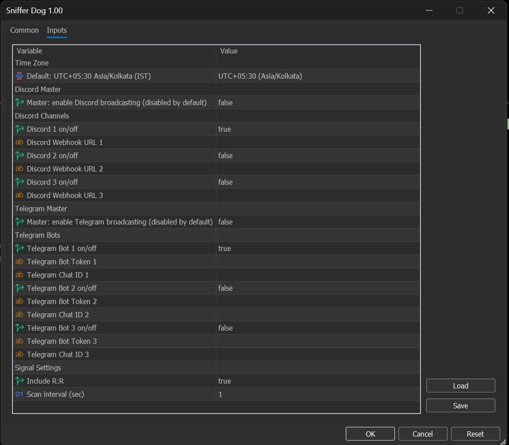Click the Telegram Bot Token 2 value field
The image size is (509, 445).
pos(318,301)
